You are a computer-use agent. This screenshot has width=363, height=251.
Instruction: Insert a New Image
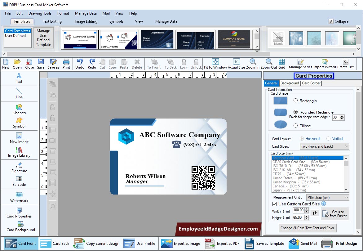[x=19, y=138]
